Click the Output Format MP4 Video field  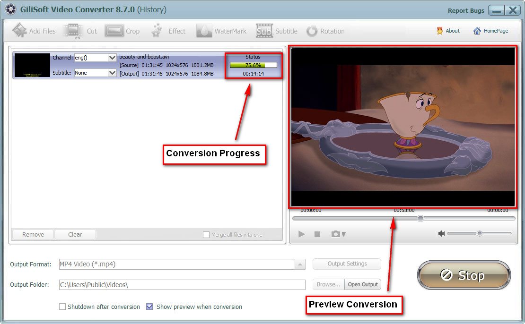pos(177,264)
